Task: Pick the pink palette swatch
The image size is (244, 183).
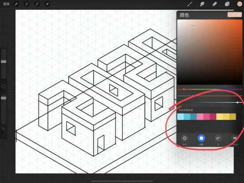Action: (x=200, y=116)
